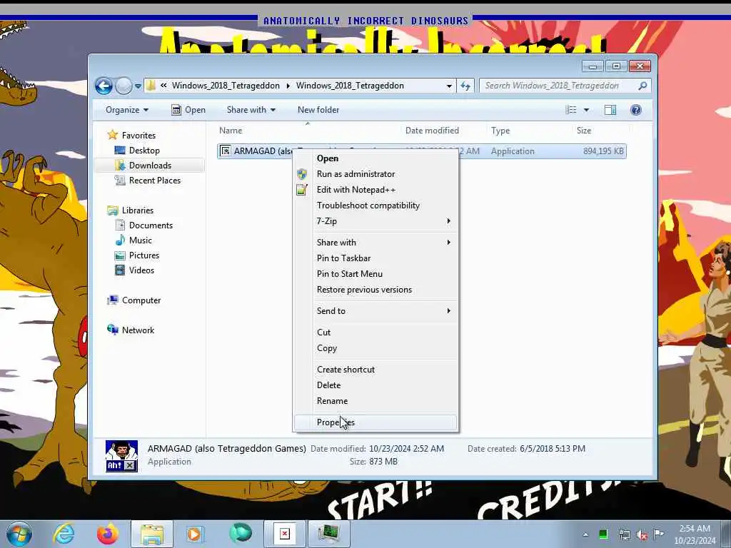The width and height of the screenshot is (731, 548).
Task: Click the New folder button
Action: tap(318, 110)
